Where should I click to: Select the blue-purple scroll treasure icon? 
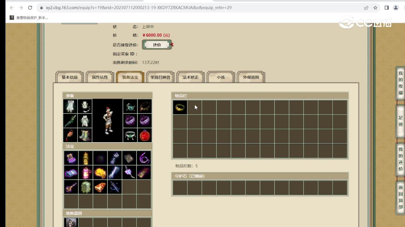pos(71,172)
